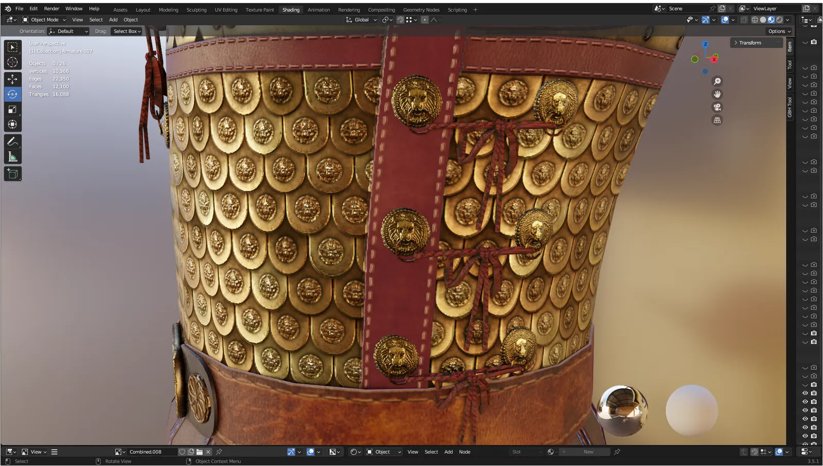Click the Blender logo menu
Image resolution: width=823 pixels, height=466 pixels.
click(x=8, y=9)
